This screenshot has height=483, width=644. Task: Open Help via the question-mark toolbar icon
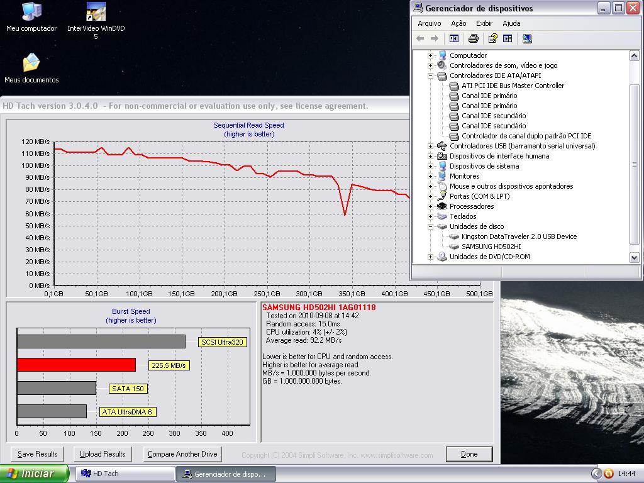pos(492,38)
